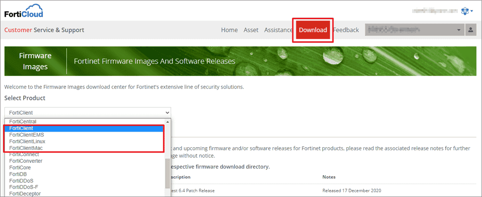The image size is (482, 197).
Task: Open the Assistance menu
Action: click(278, 30)
